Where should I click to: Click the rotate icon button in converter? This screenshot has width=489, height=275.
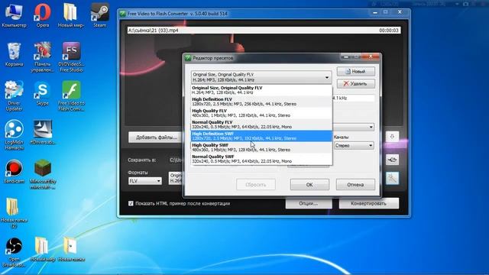(x=392, y=160)
